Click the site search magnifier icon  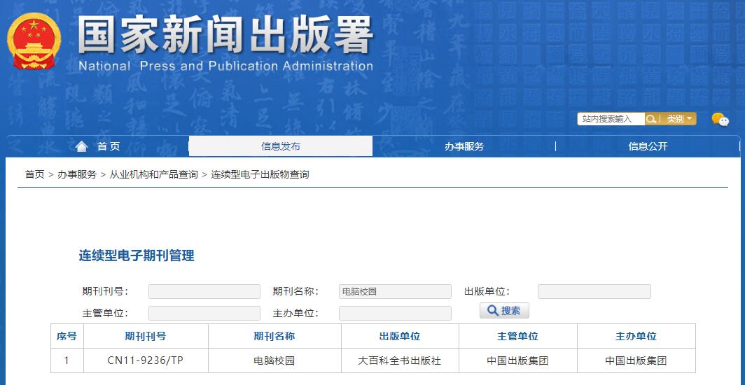[x=651, y=119]
